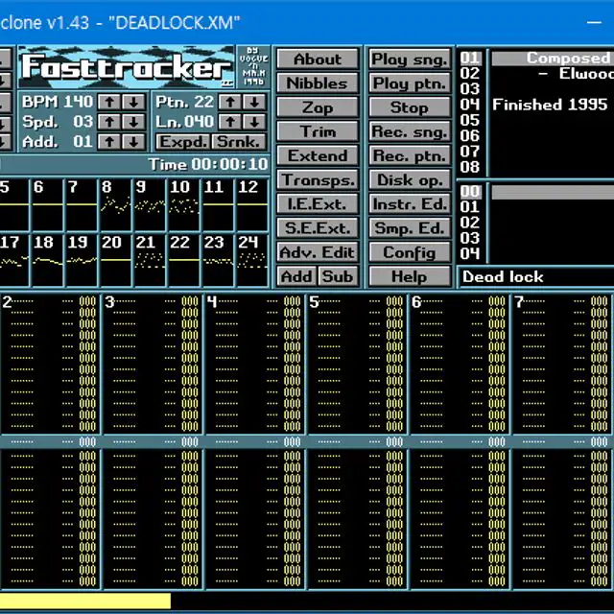Image resolution: width=614 pixels, height=614 pixels.
Task: Mute channel 21 scope
Action: pos(150,260)
